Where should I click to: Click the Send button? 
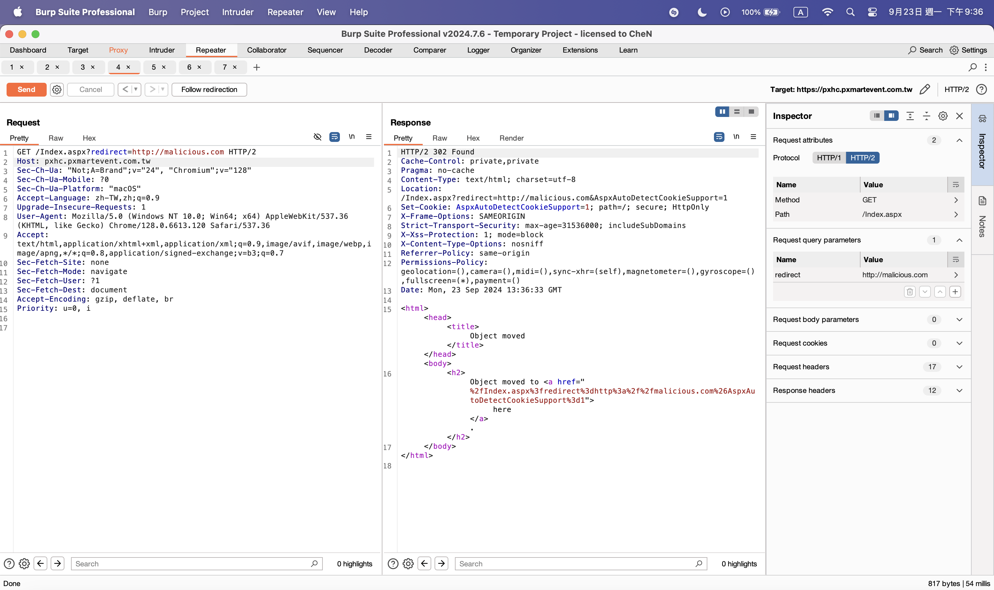(26, 89)
